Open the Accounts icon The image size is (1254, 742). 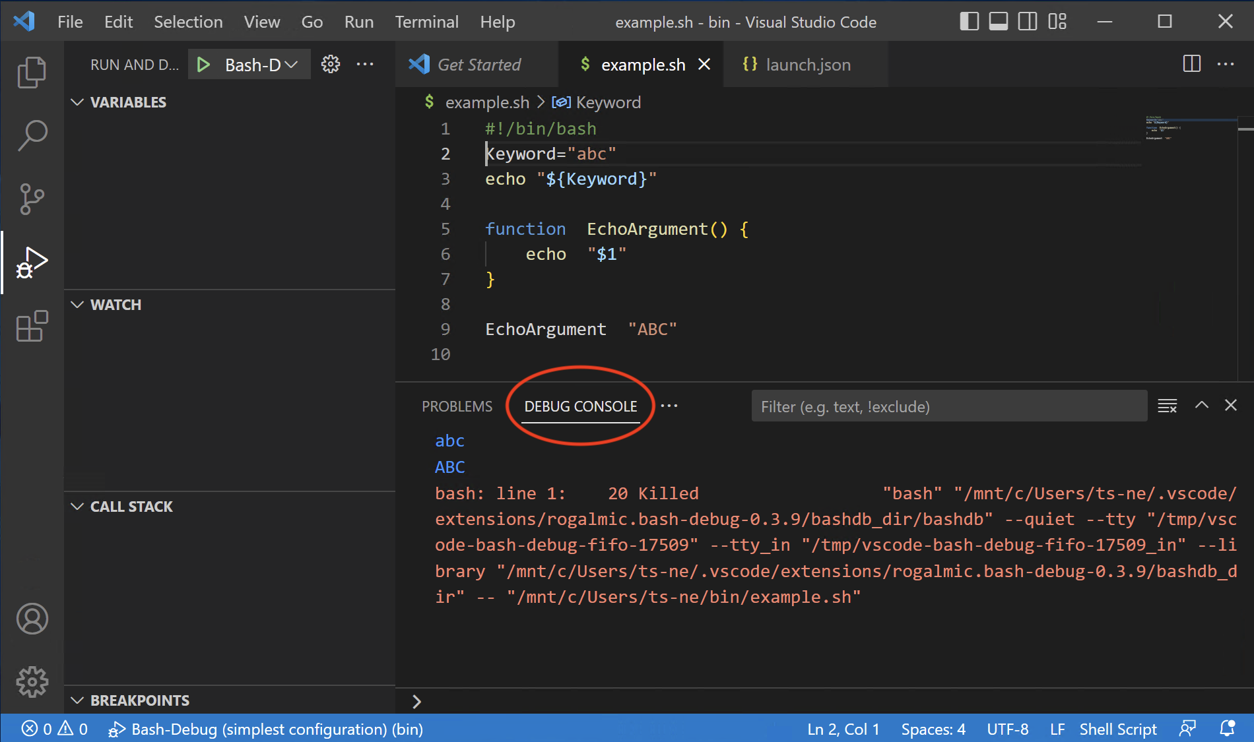click(x=31, y=619)
